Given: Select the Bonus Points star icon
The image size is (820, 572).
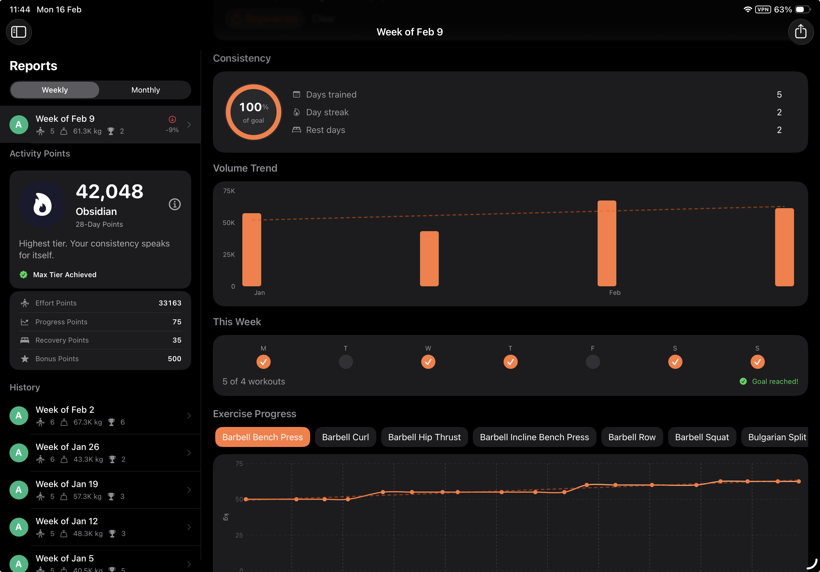Looking at the screenshot, I should point(24,359).
